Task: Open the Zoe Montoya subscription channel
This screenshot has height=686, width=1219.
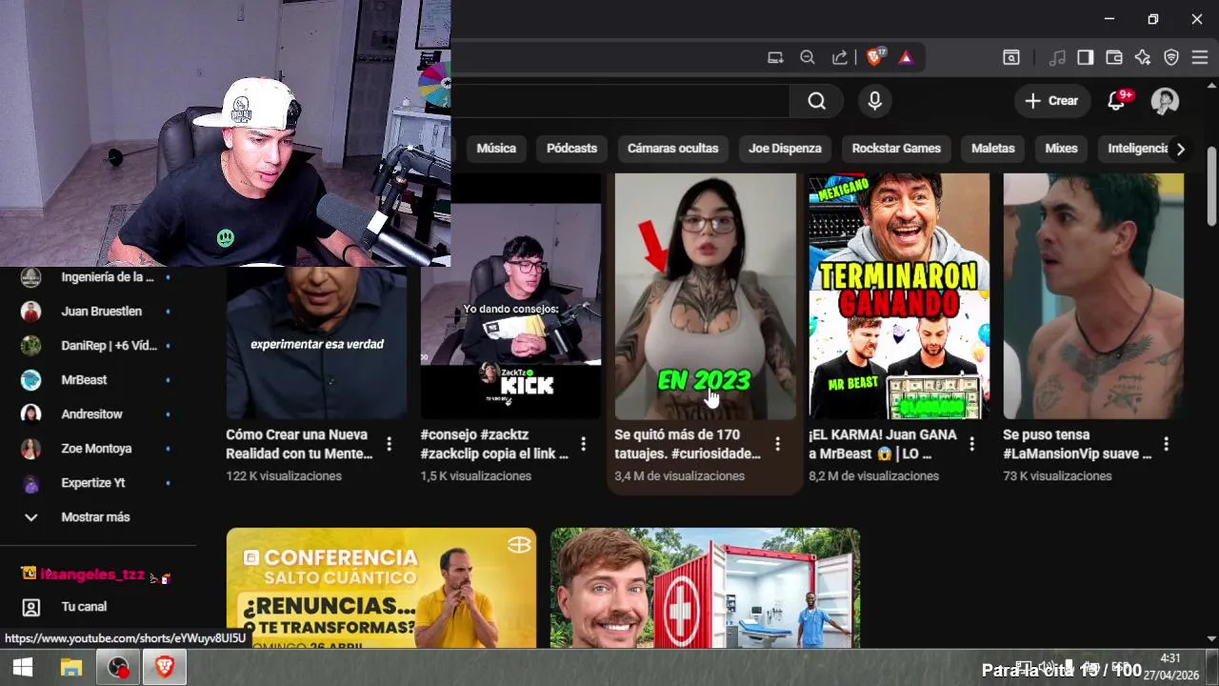Action: click(98, 449)
